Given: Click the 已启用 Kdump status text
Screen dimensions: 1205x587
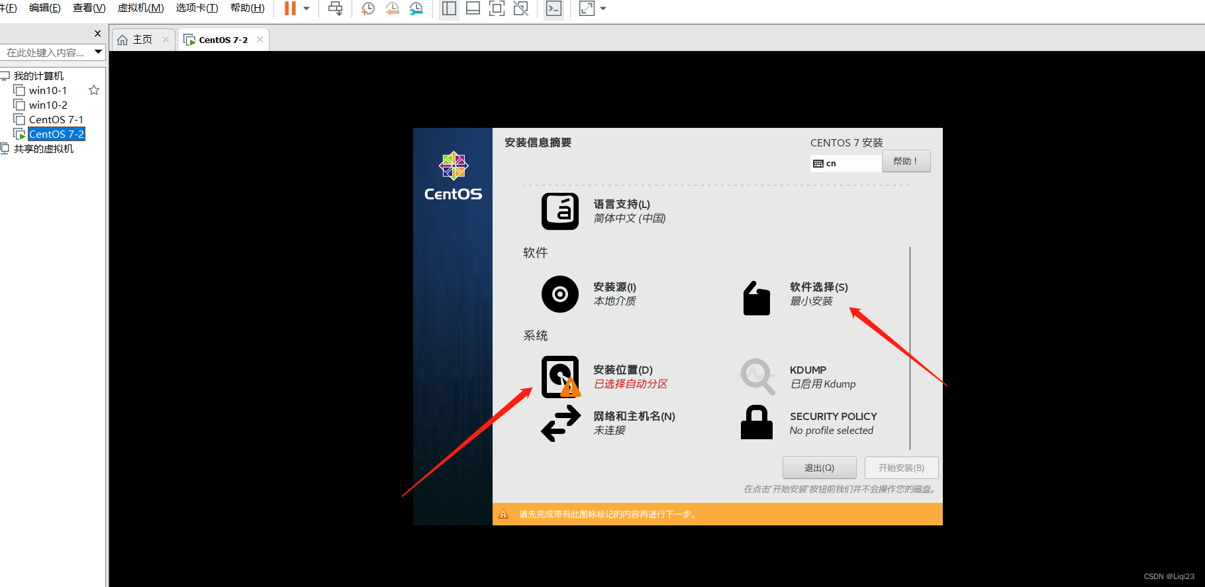Looking at the screenshot, I should coord(823,384).
